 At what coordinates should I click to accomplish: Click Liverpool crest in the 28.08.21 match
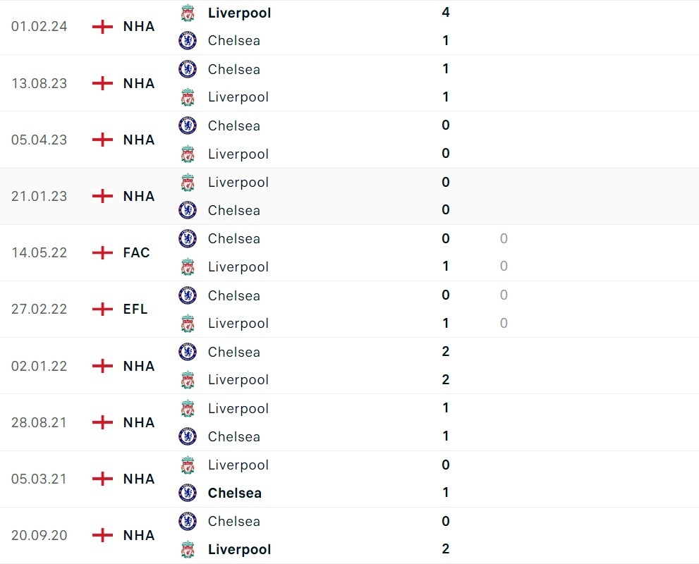188,408
